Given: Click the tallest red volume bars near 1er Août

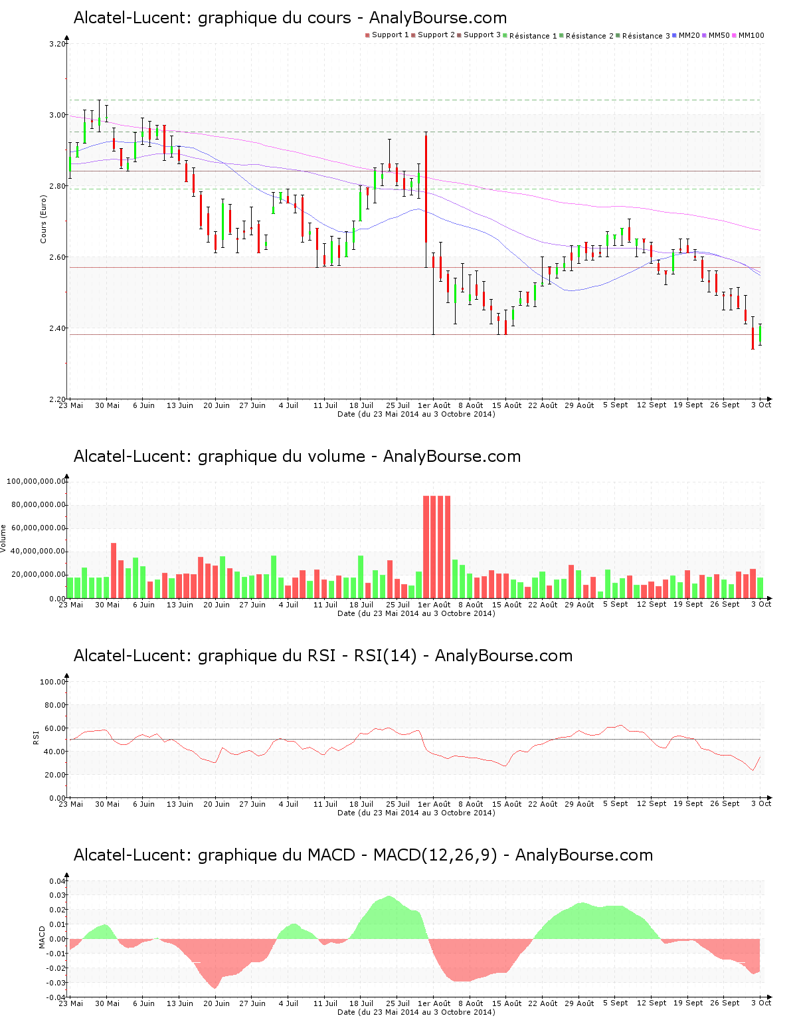Looking at the screenshot, I should pyautogui.click(x=437, y=547).
